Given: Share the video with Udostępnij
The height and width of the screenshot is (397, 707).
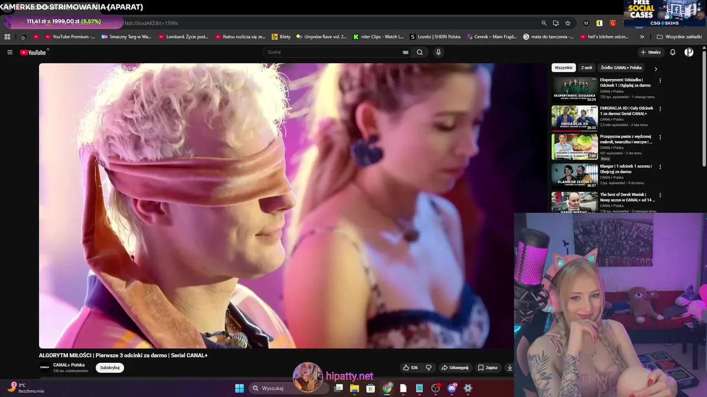Looking at the screenshot, I should pos(455,368).
